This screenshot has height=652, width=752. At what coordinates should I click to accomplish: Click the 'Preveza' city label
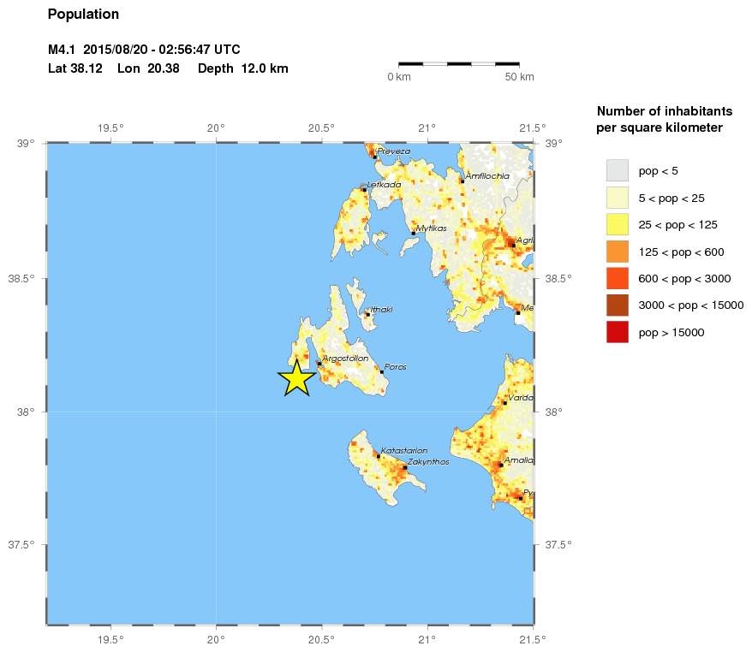394,151
